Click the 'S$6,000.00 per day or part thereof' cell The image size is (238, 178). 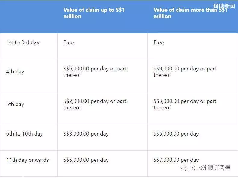[x=95, y=72]
